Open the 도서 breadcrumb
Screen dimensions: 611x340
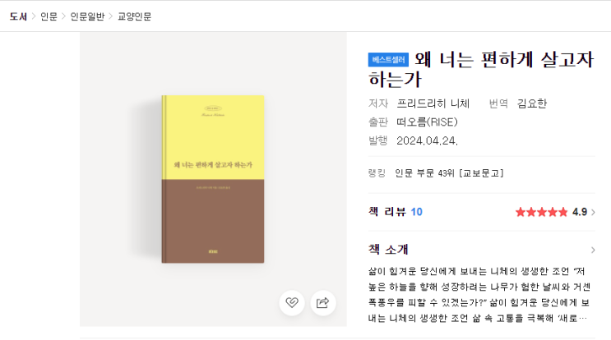click(x=18, y=16)
